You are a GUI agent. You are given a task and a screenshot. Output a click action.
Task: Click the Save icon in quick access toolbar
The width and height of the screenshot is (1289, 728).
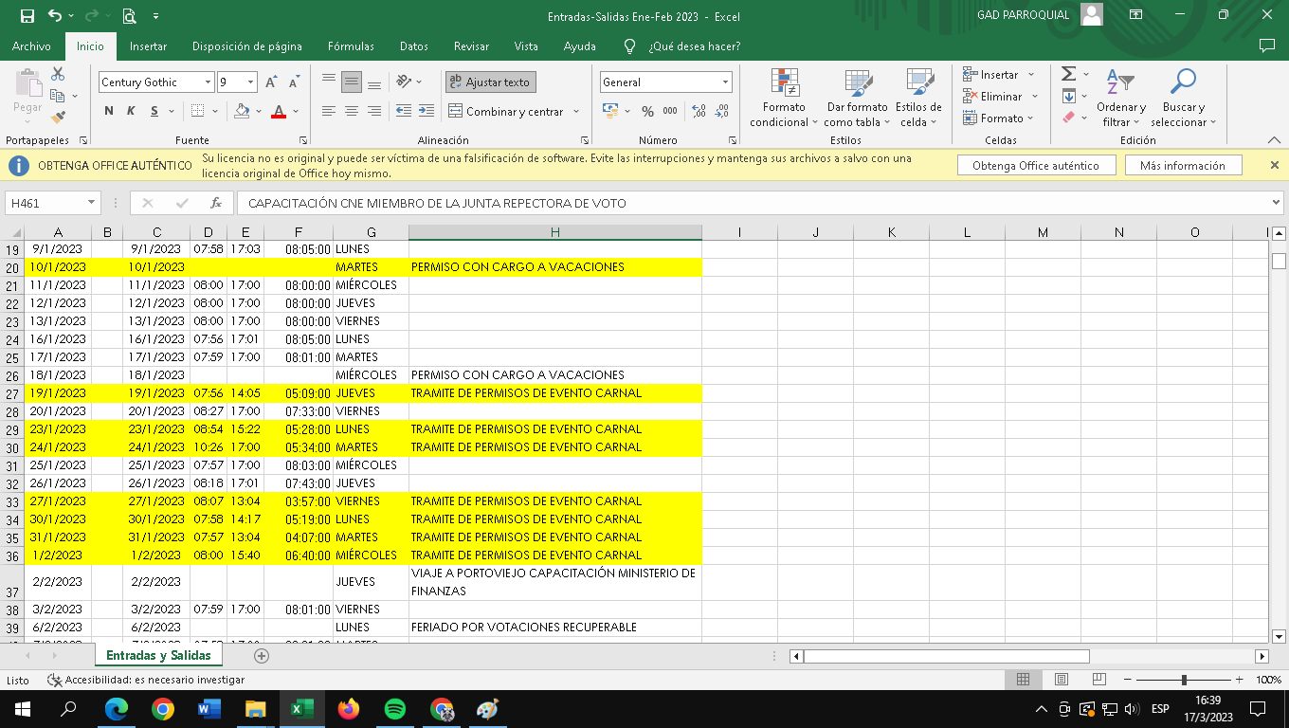click(x=27, y=16)
